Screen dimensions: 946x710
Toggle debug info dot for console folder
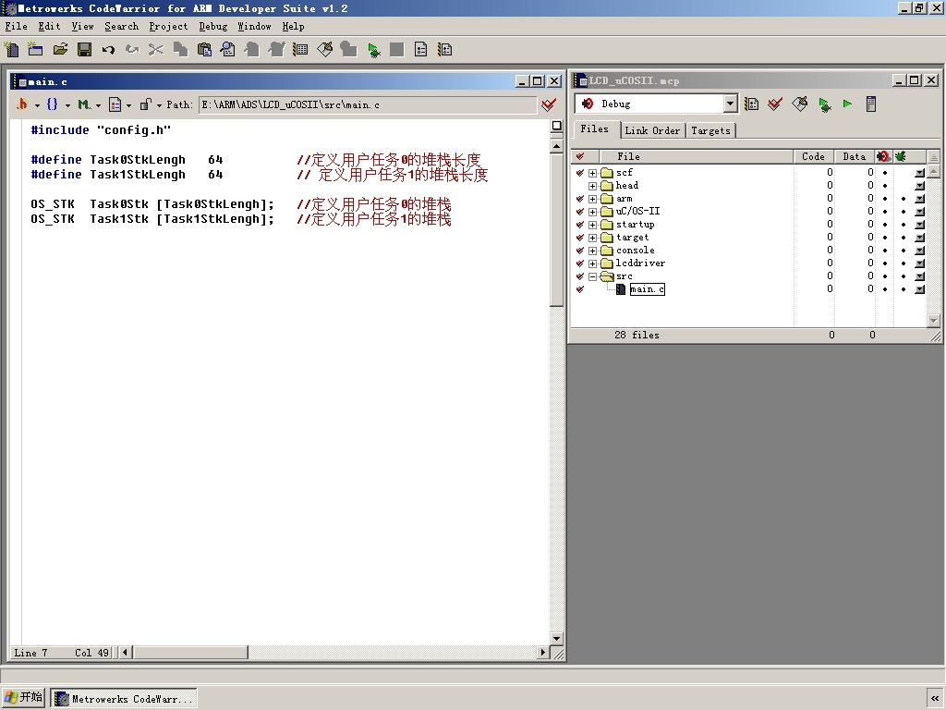[x=904, y=251]
